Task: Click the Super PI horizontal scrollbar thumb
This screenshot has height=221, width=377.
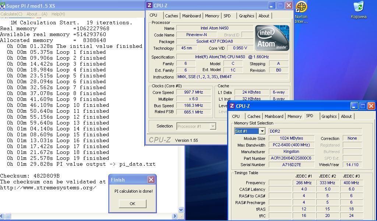Action: 8,216
